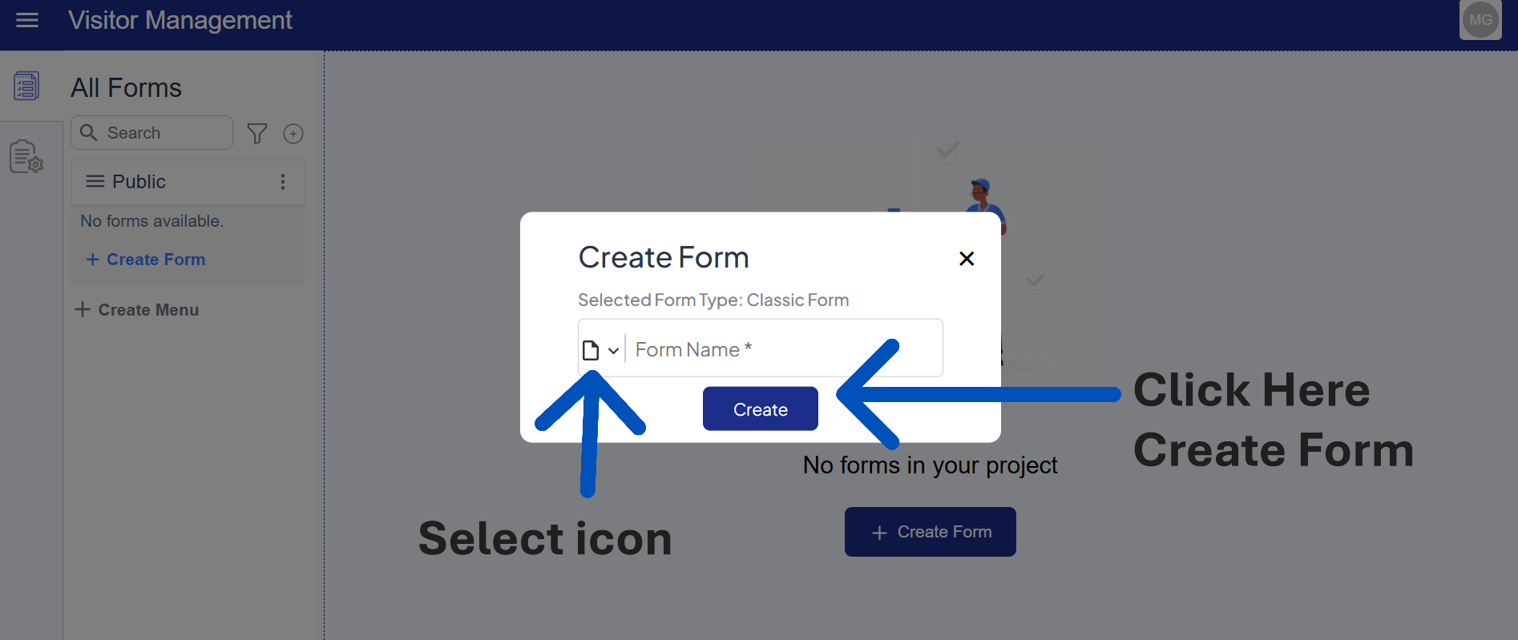The image size is (1518, 640).
Task: Open the form icon picker dropdown
Action: coord(613,351)
